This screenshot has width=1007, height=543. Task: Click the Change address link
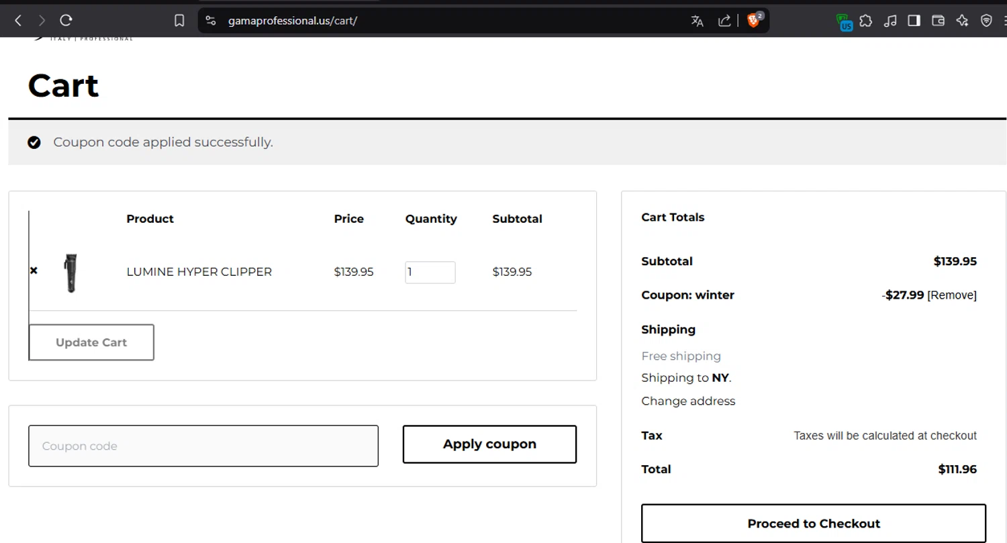pos(688,401)
